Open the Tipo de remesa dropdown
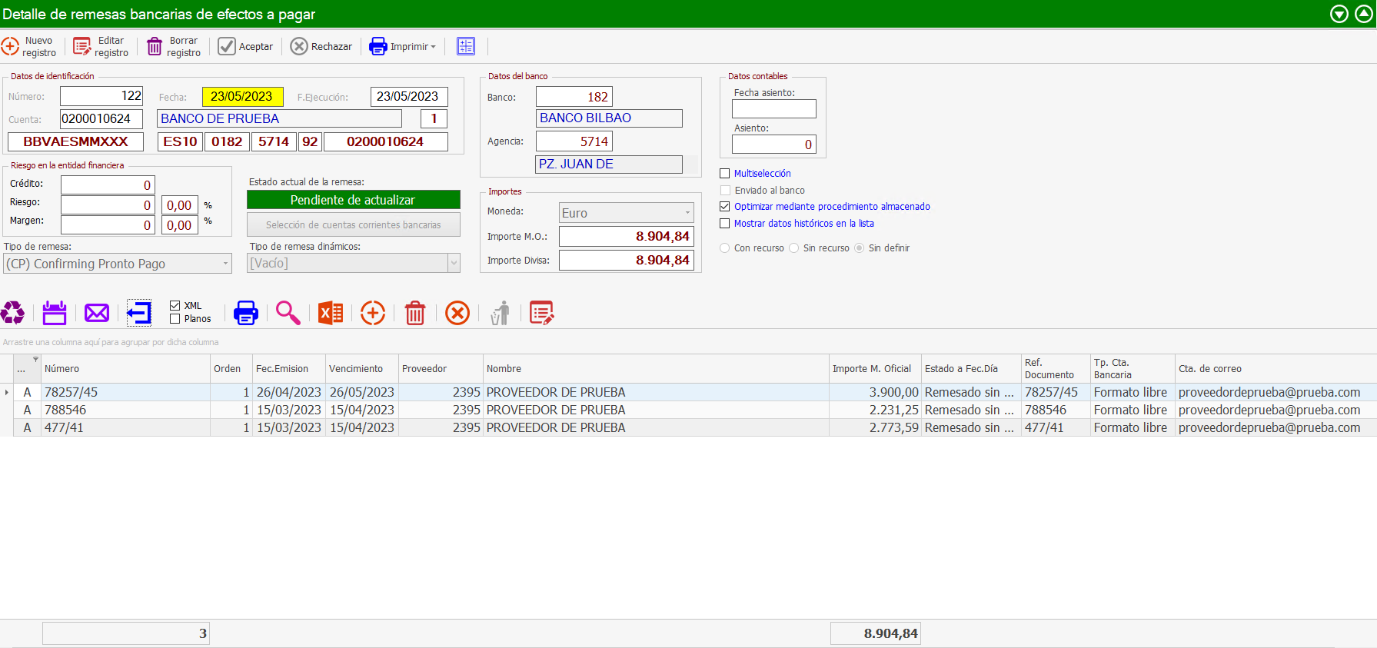 [x=225, y=264]
